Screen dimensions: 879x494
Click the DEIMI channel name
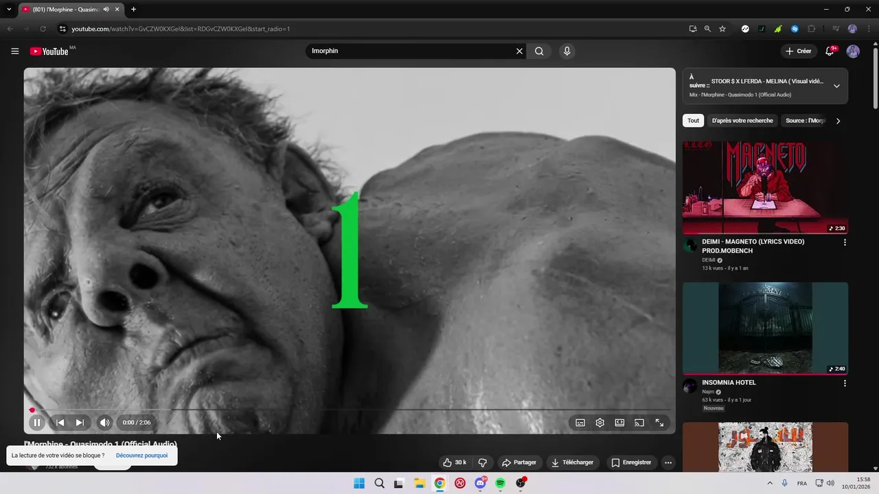point(709,261)
